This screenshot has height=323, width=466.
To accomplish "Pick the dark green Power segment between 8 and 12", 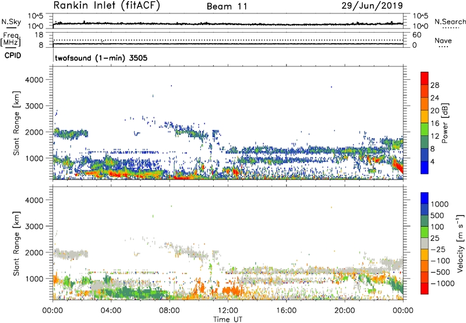I will pos(425,142).
